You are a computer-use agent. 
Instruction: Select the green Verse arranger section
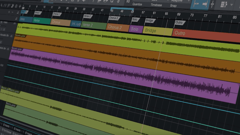tap(42, 21)
